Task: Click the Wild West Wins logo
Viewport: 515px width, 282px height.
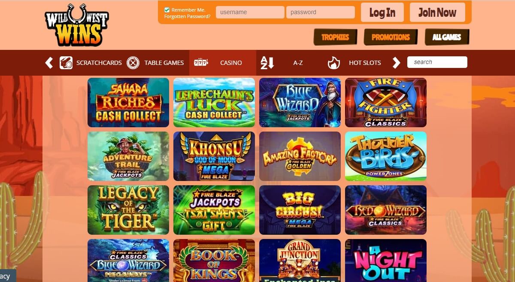Action: coord(76,26)
